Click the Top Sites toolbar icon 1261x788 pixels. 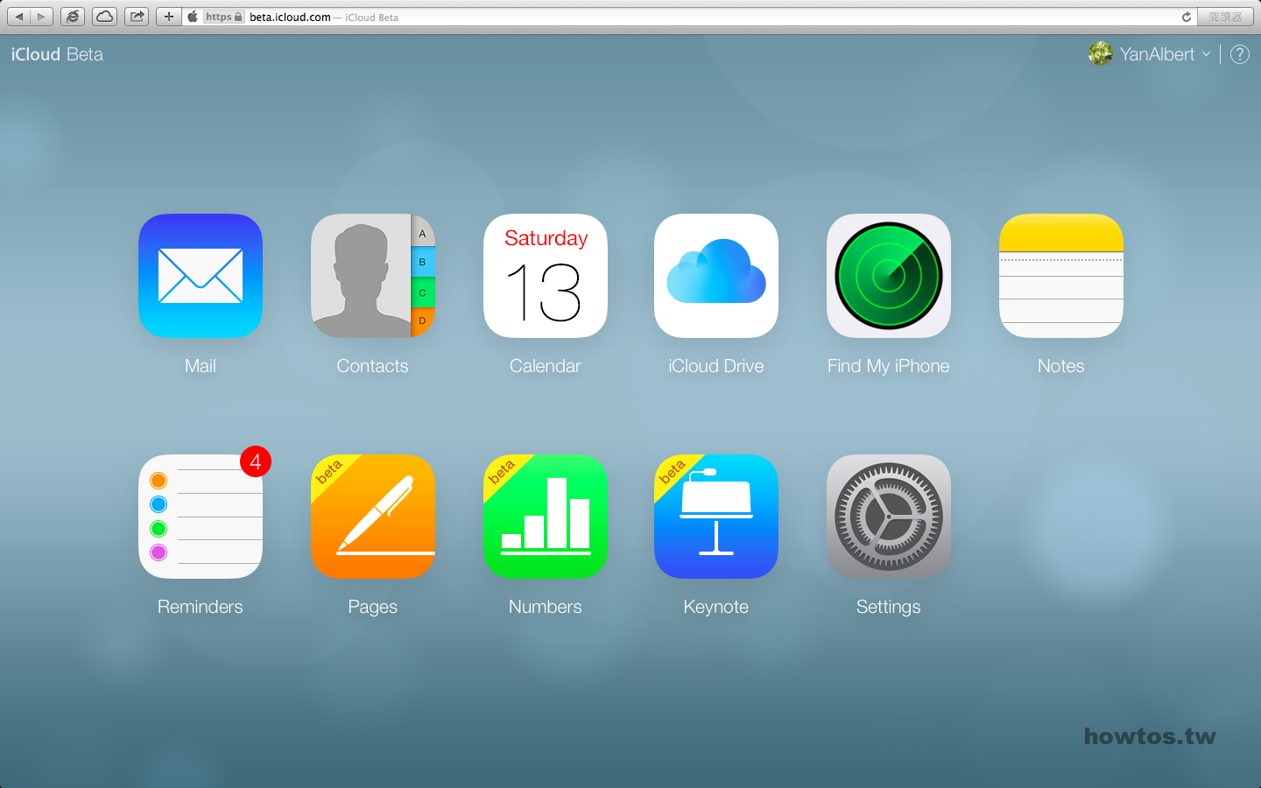[x=73, y=17]
